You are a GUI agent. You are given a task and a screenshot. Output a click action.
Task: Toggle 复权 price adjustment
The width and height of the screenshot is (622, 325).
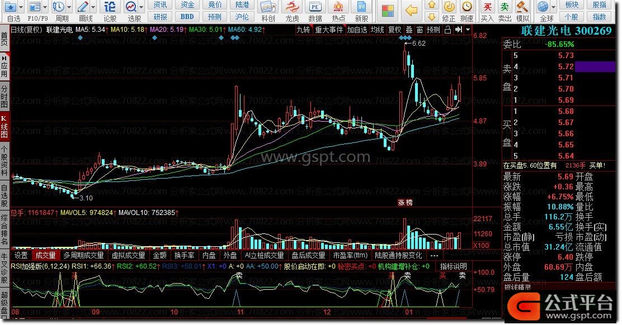tap(395, 30)
